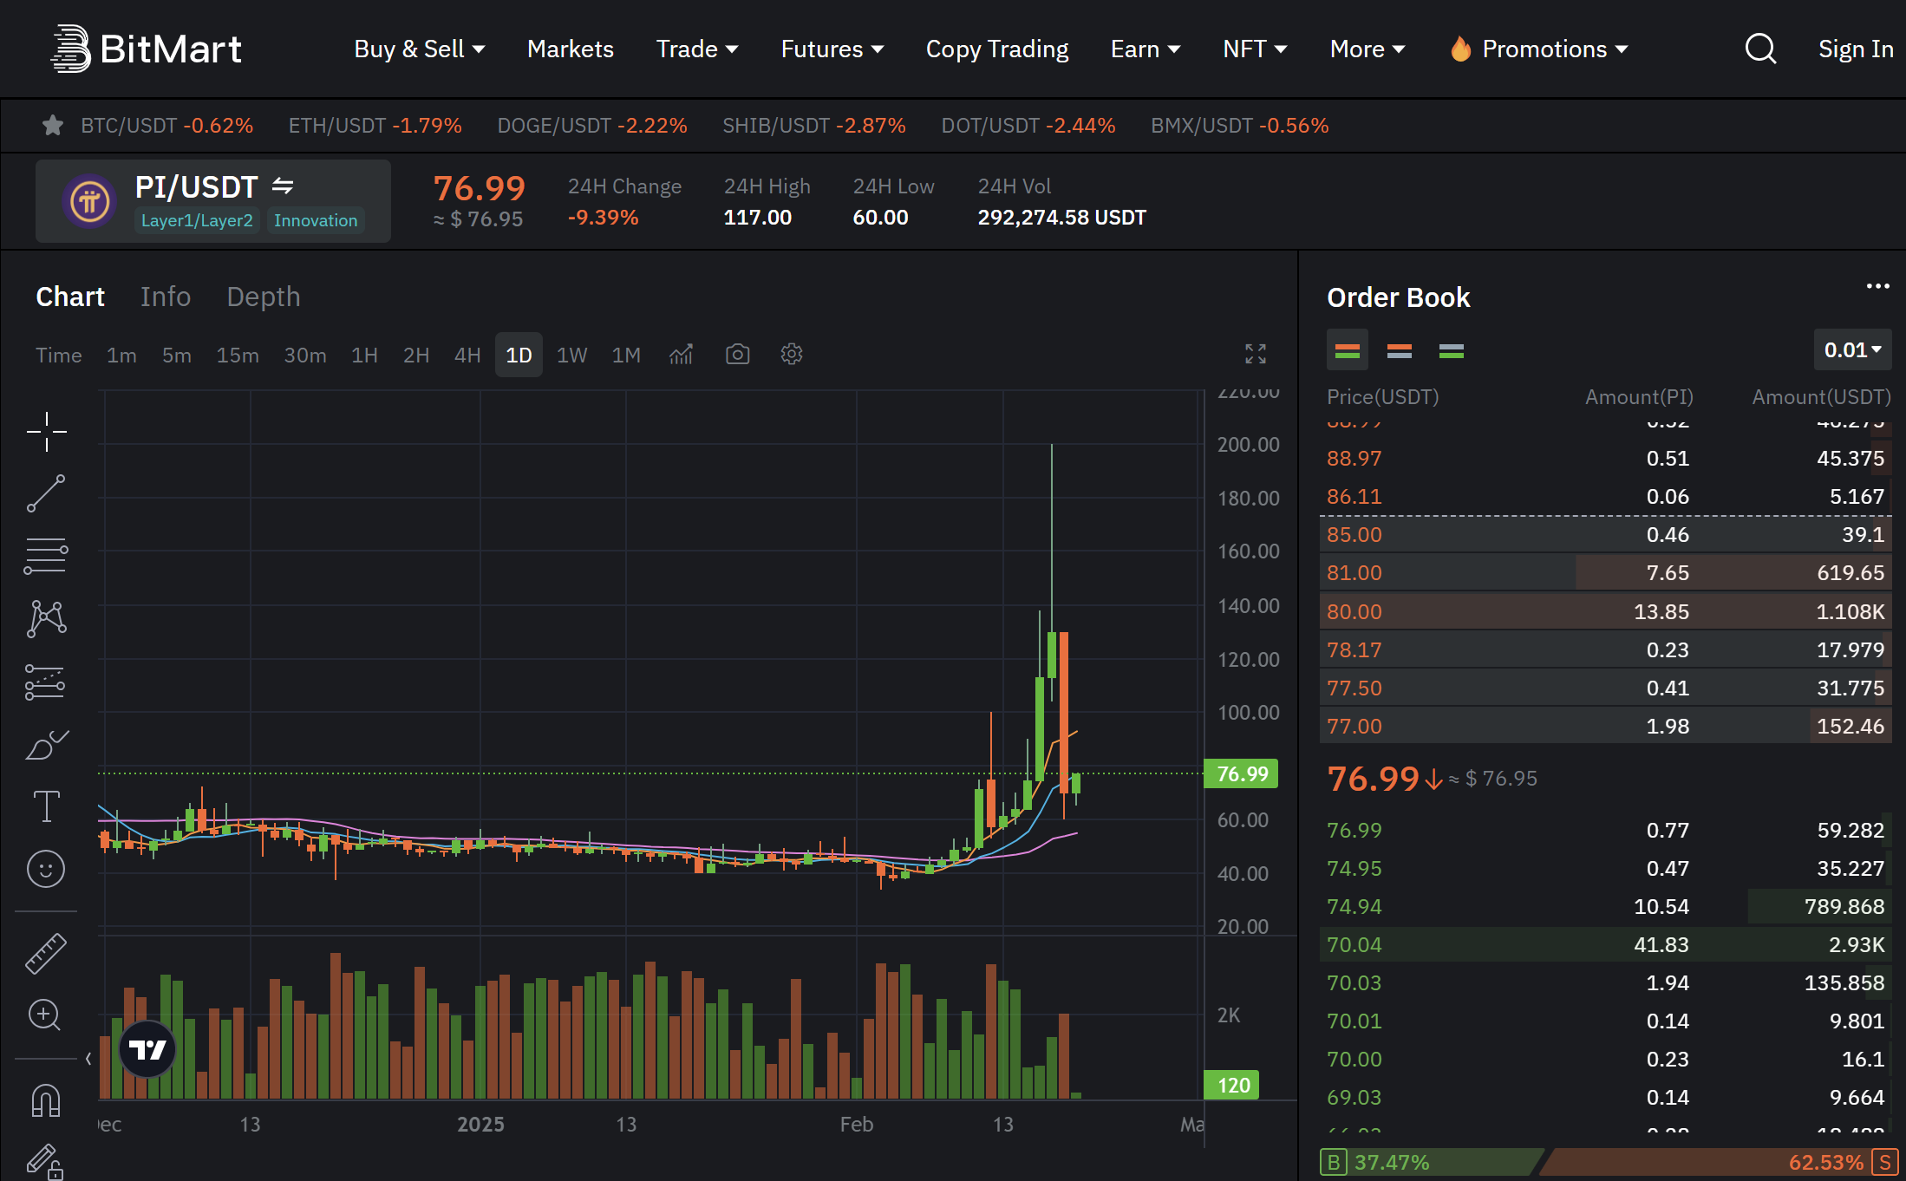Screen dimensions: 1906x1181
Task: Open ETH/USDT ticker pair
Action: [x=375, y=126]
